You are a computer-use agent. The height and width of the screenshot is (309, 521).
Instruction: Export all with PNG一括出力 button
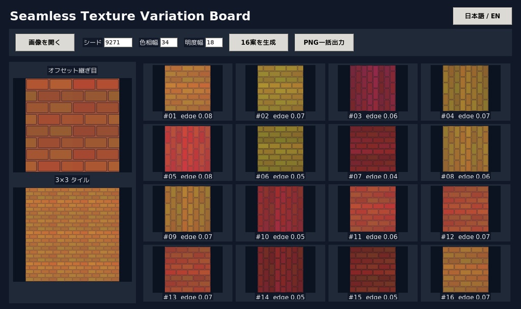point(324,43)
